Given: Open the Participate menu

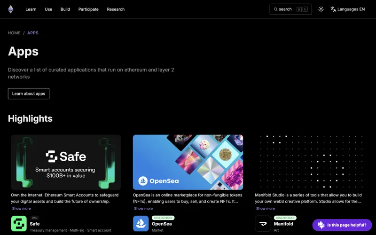Looking at the screenshot, I should pos(88,9).
